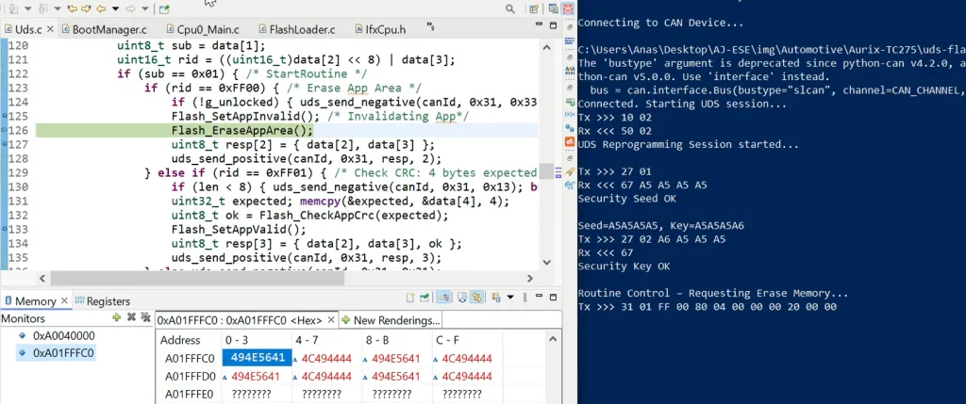Go to last edit location icon
The image size is (966, 404).
(72, 8)
